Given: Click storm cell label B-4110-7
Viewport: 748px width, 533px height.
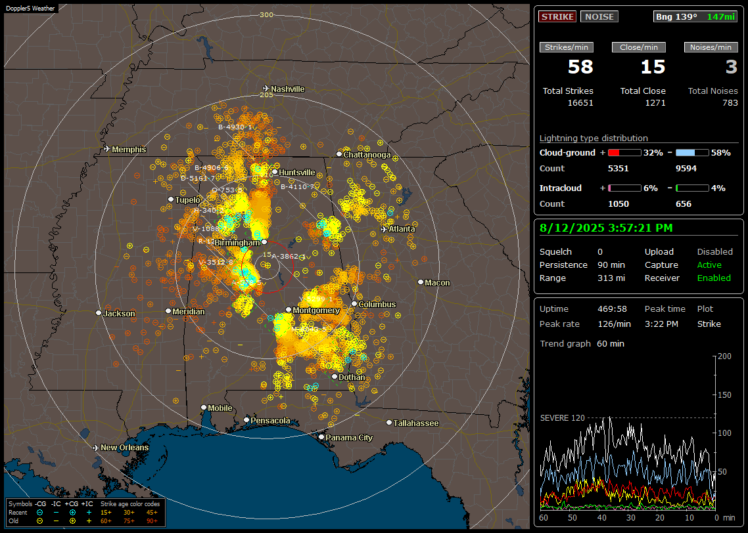Looking at the screenshot, I should (297, 186).
